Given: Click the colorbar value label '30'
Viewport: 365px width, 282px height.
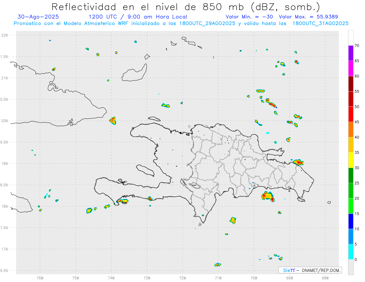Looking at the screenshot, I should click(x=357, y=168).
